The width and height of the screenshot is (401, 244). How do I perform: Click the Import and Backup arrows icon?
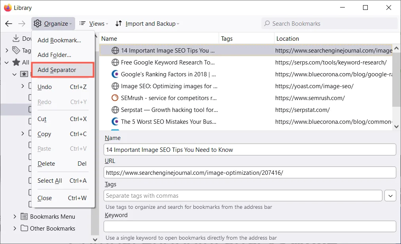tap(119, 24)
